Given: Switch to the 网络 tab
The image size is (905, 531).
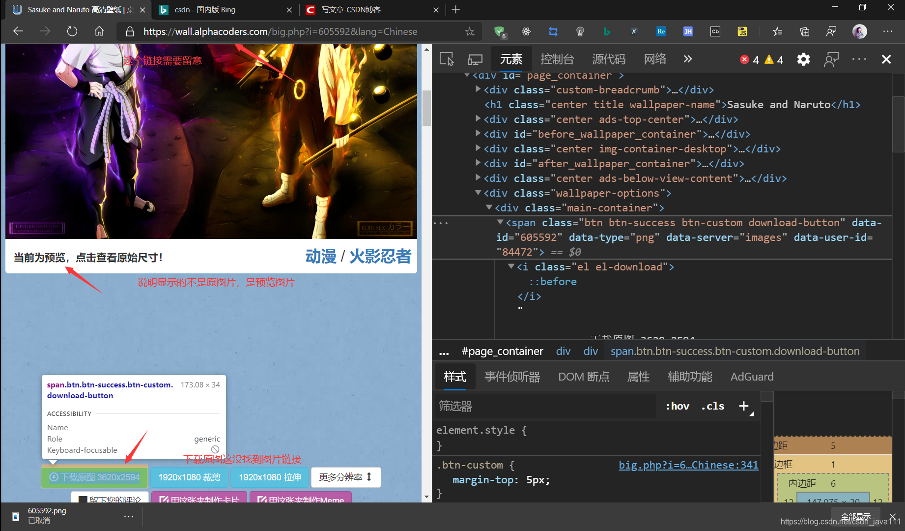Looking at the screenshot, I should 655,59.
